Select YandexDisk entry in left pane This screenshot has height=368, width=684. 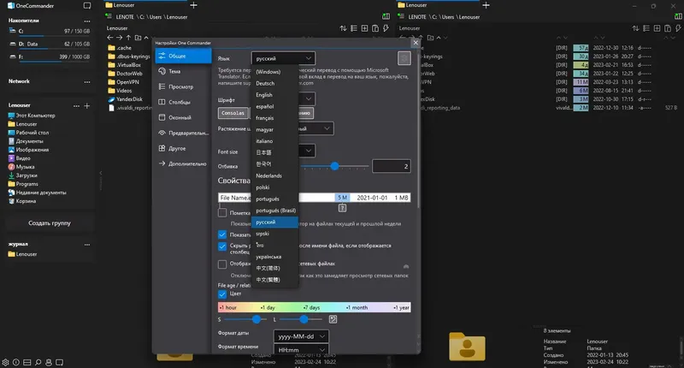(130, 99)
